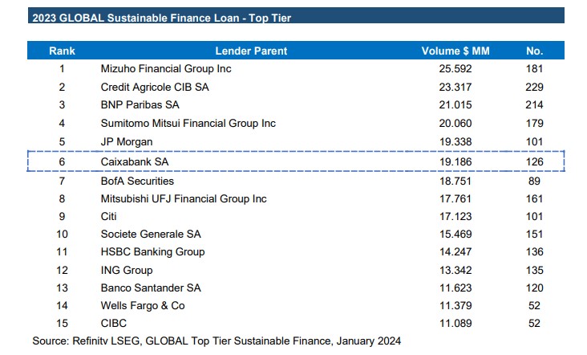Click Citi's volume value 17.123

click(455, 216)
